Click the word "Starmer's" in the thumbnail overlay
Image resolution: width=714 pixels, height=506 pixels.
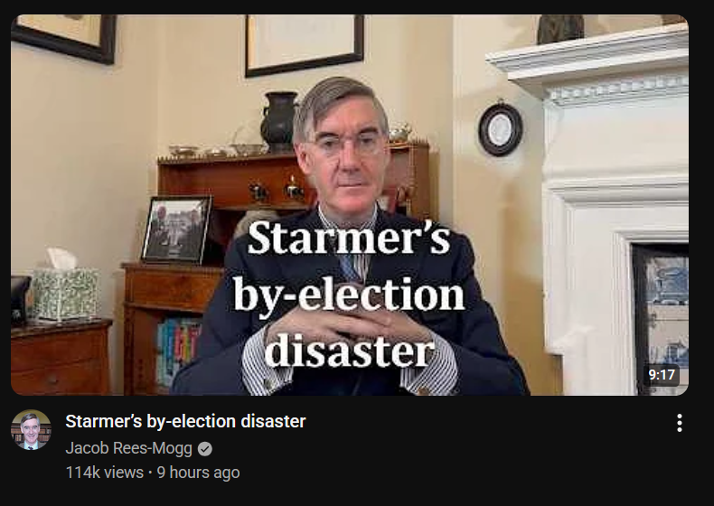point(349,239)
